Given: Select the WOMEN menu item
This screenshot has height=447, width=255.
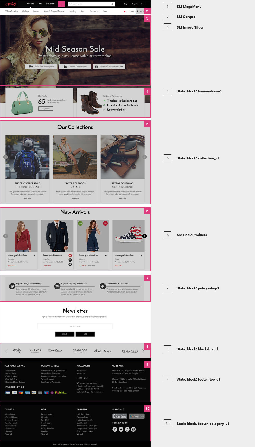Looking at the screenshot, I should point(30,4).
